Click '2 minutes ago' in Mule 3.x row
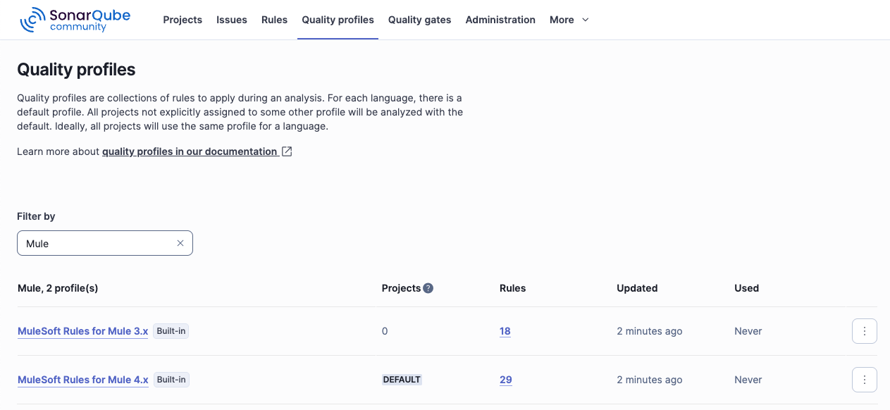This screenshot has width=890, height=410. [x=650, y=331]
